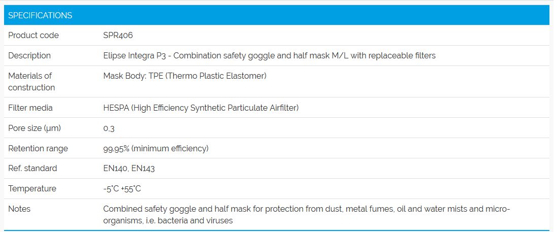
Task: Click the 99.95% minimum efficiency value
Action: (156, 149)
